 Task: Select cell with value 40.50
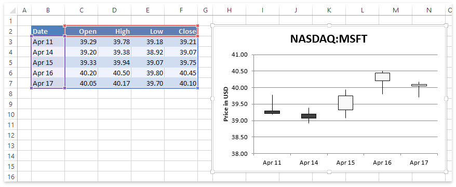[115, 73]
